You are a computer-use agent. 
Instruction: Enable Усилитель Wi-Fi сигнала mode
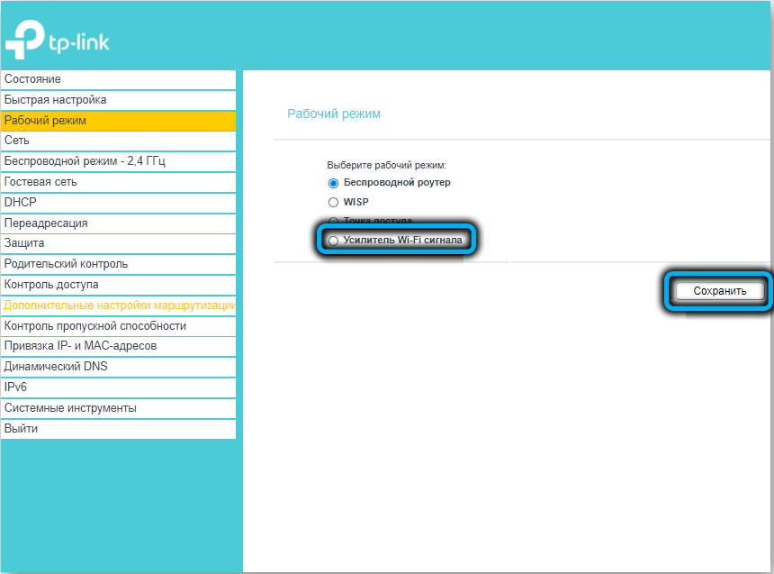tap(334, 241)
